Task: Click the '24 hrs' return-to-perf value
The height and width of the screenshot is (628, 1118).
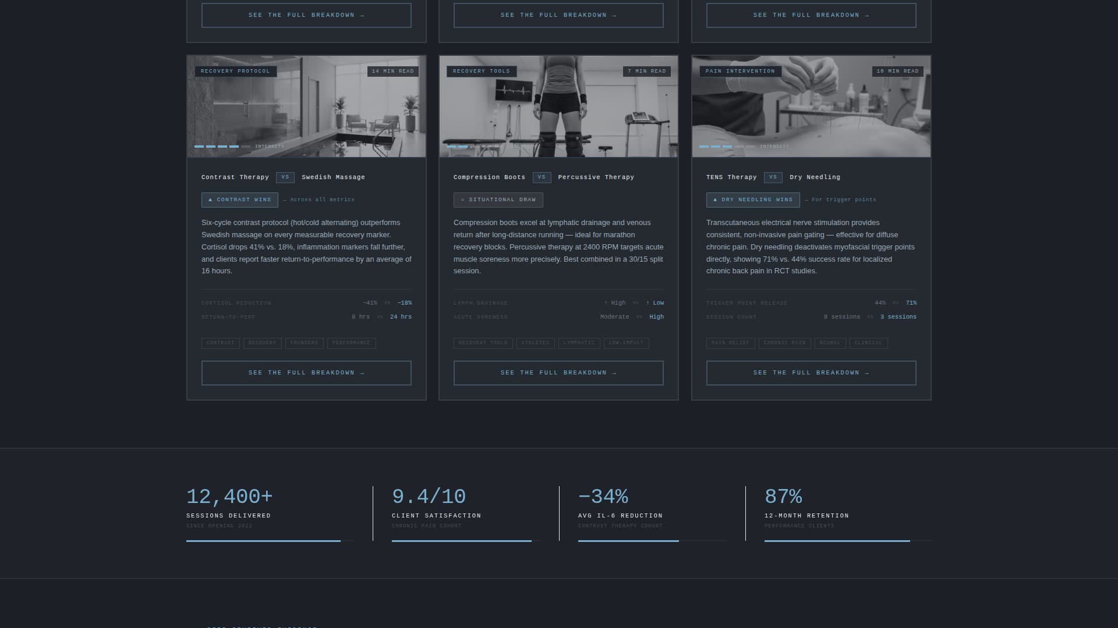Action: pos(401,317)
